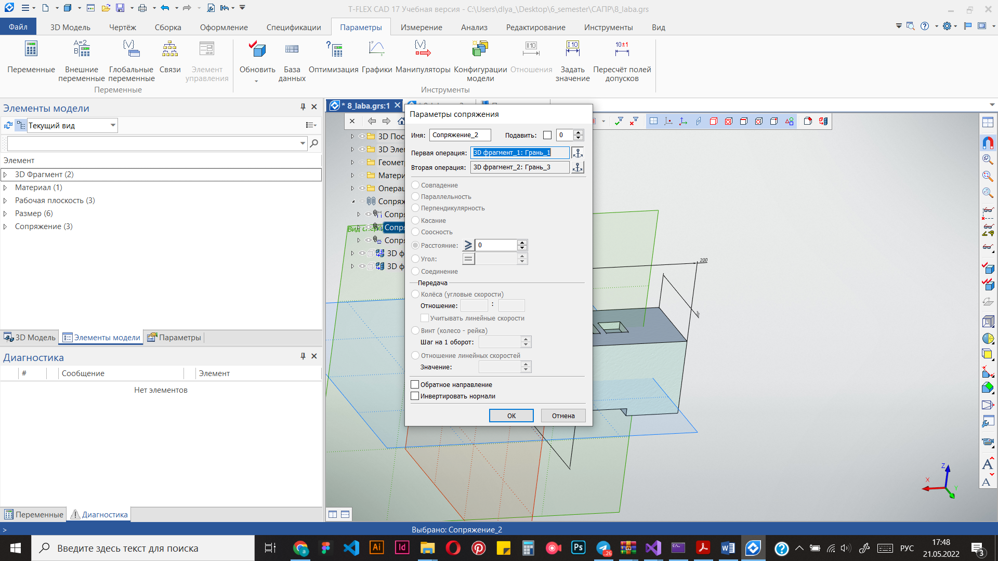
Task: Open Word from the taskbar
Action: [728, 548]
